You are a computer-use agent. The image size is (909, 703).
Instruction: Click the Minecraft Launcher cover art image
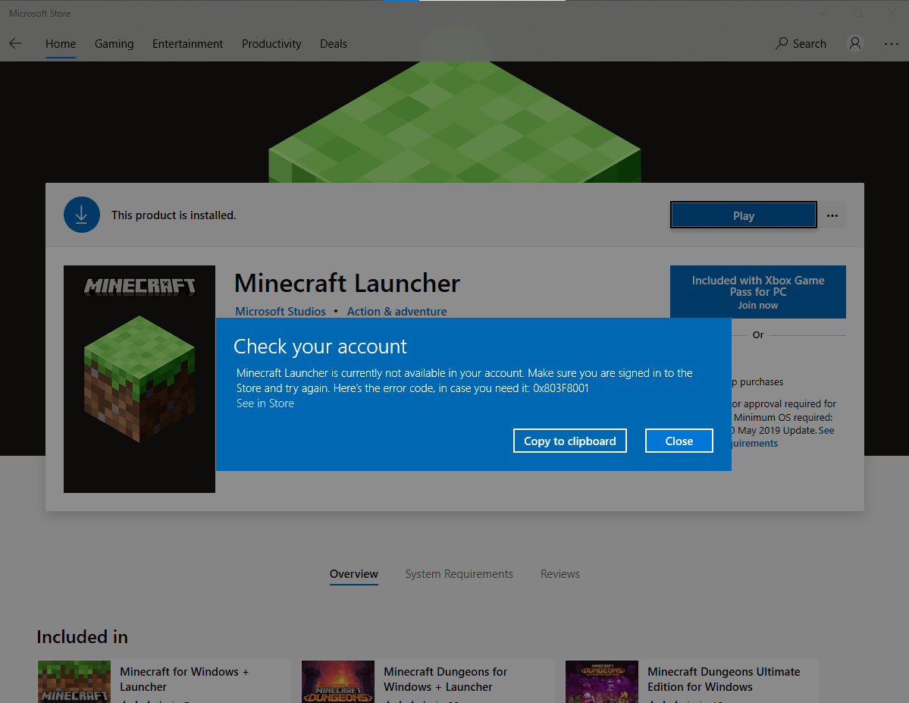[139, 379]
